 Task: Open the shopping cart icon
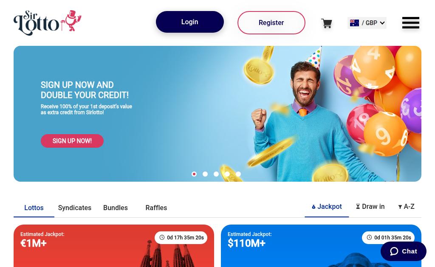[327, 23]
